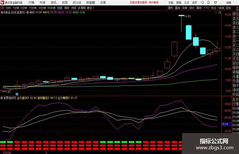Open the 选项 menu
The image size is (239, 154).
tap(194, 3)
